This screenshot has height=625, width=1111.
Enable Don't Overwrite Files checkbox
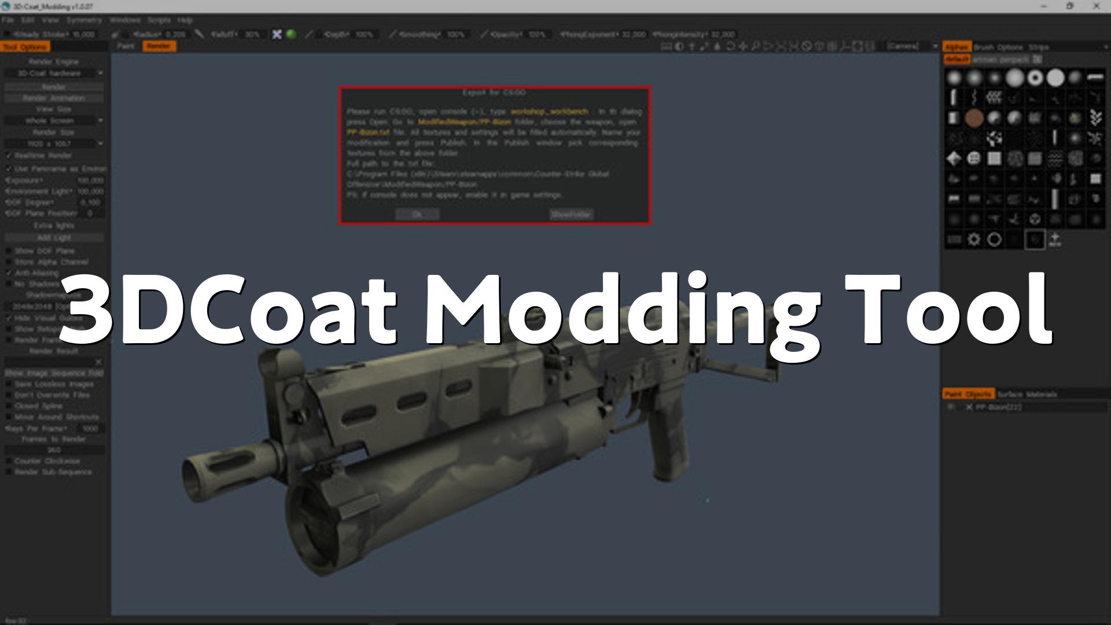click(x=9, y=395)
